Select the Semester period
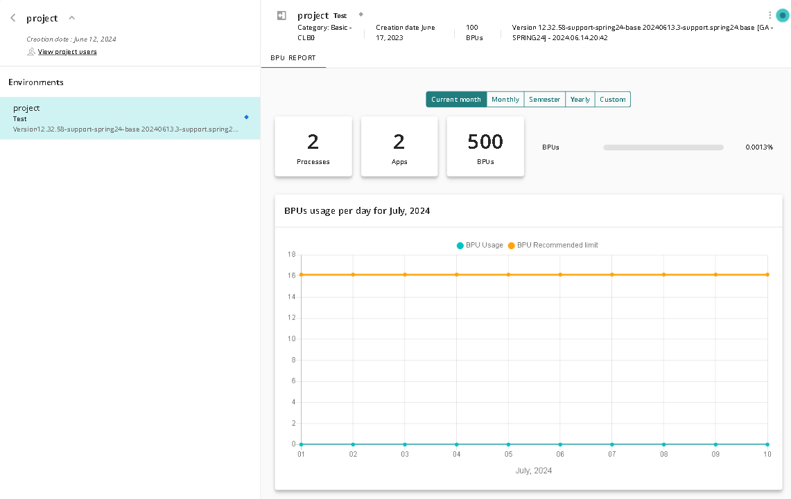 [x=544, y=99]
